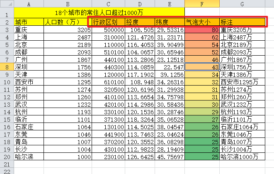Select city cell '苏州'
274x174 pixels.
29,89
